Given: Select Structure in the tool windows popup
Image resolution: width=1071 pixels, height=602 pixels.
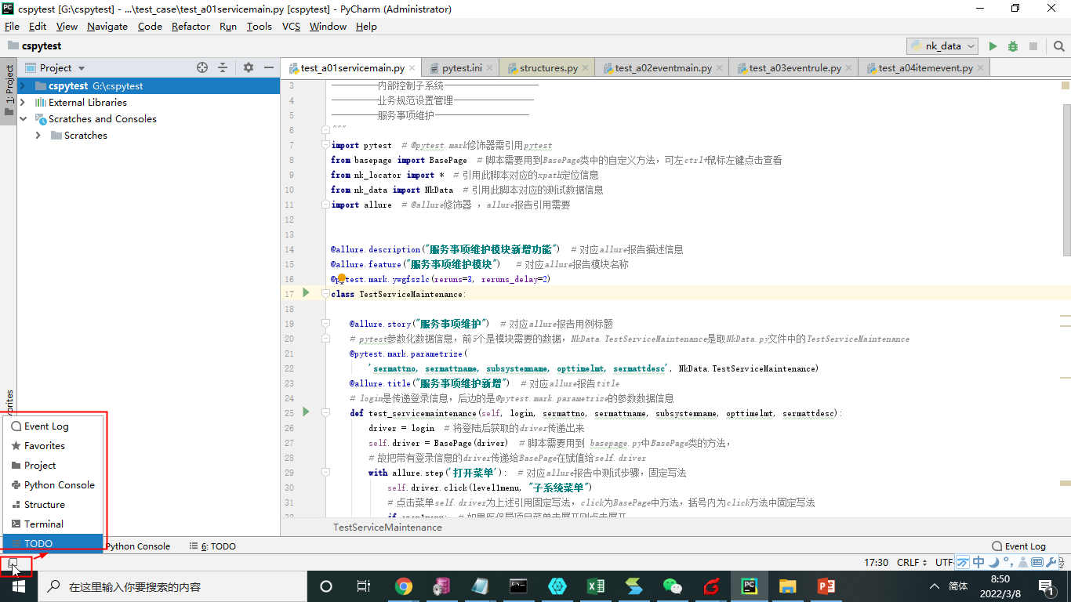Looking at the screenshot, I should [x=53, y=504].
